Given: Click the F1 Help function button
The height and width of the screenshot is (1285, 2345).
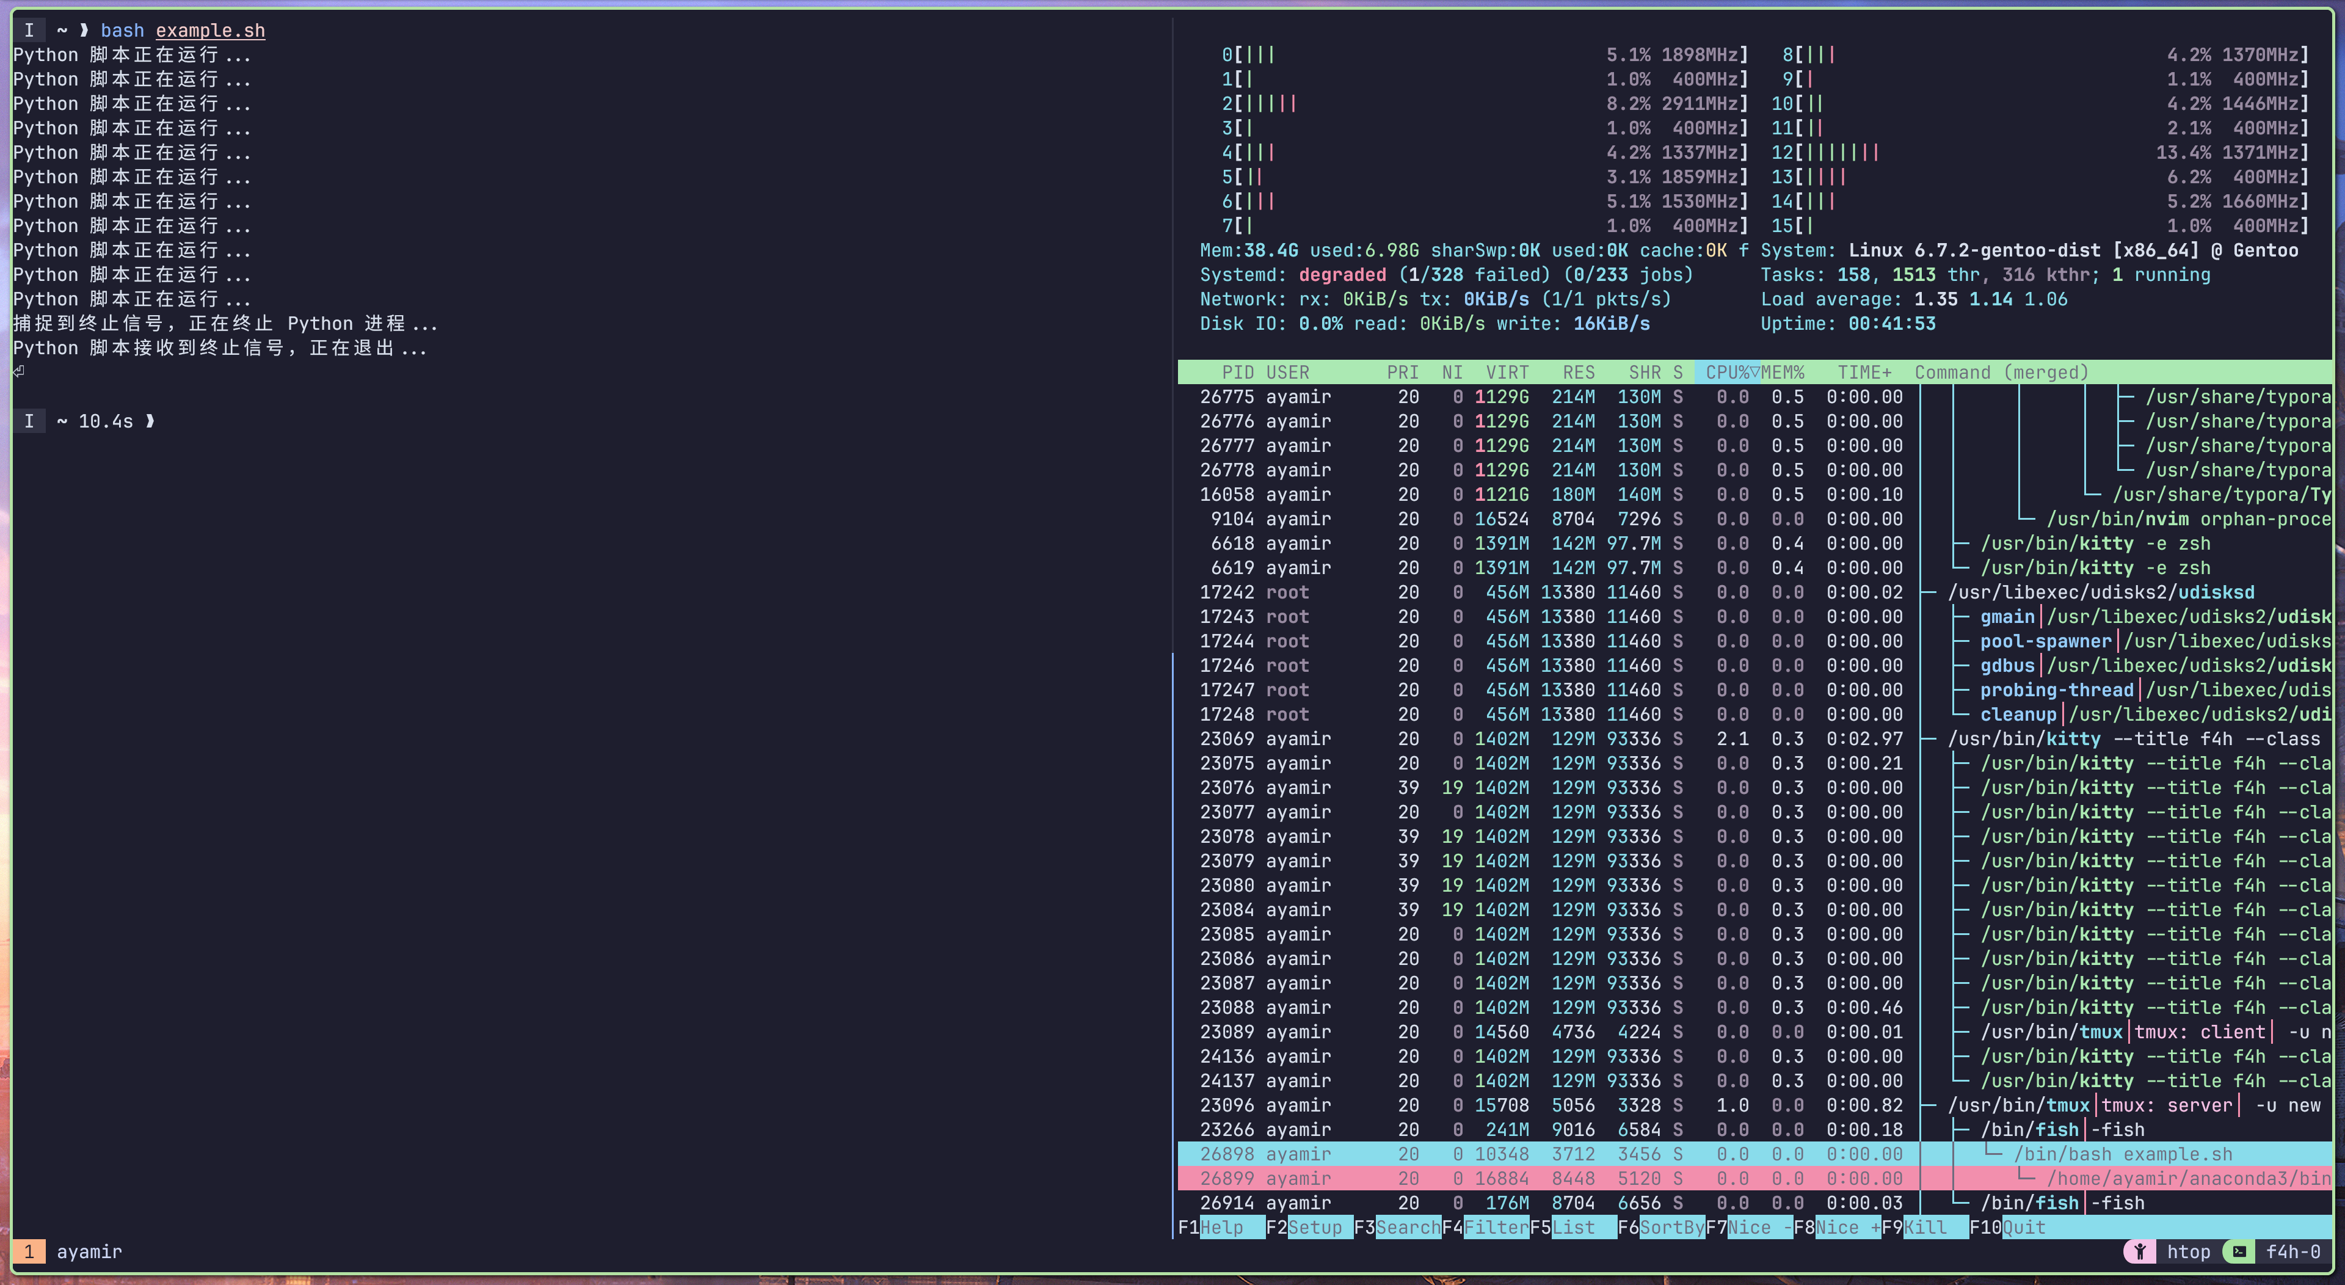Looking at the screenshot, I should 1221,1227.
